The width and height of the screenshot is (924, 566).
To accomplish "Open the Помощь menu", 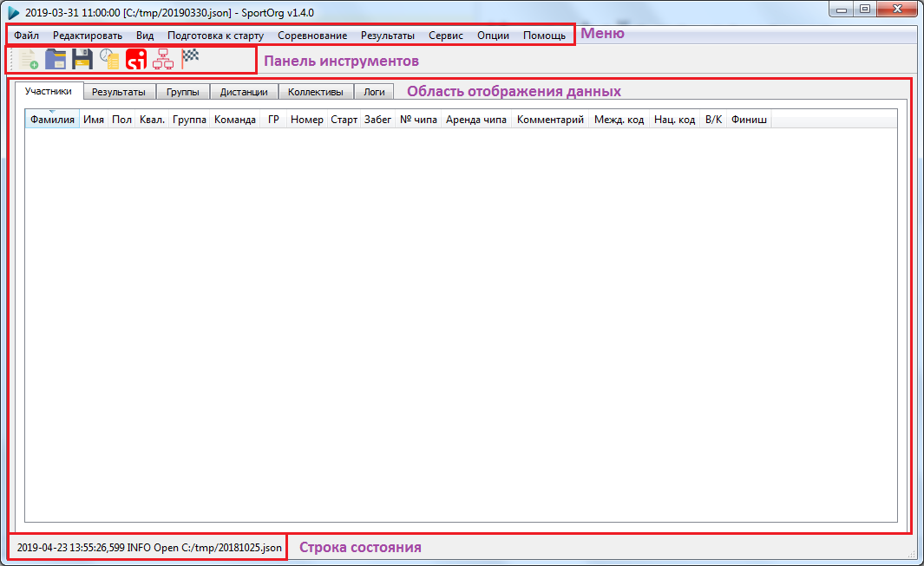I will [545, 36].
